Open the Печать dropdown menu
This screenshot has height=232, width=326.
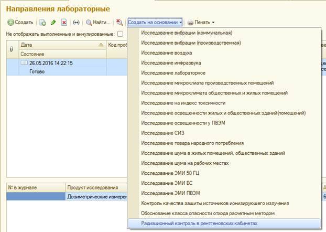(x=201, y=23)
